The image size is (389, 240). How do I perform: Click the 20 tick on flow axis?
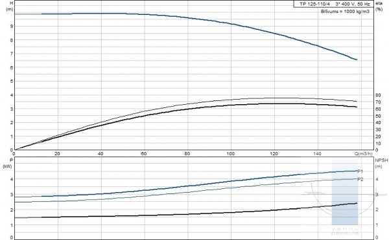click(57, 154)
